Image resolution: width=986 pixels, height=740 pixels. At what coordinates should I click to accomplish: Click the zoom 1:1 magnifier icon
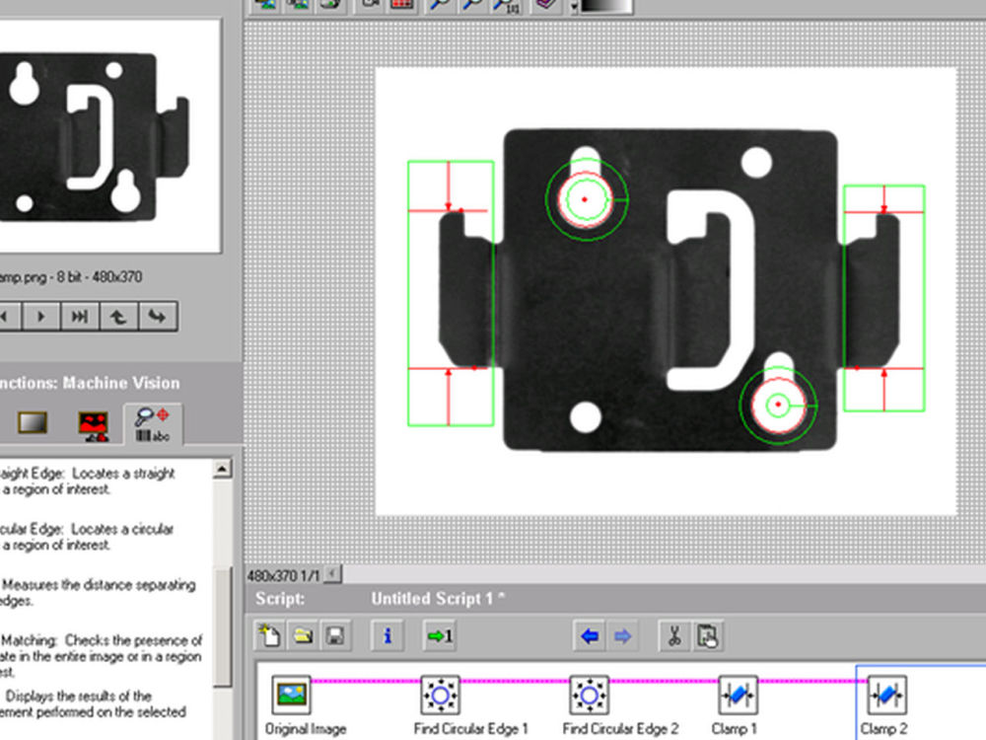pyautogui.click(x=506, y=5)
